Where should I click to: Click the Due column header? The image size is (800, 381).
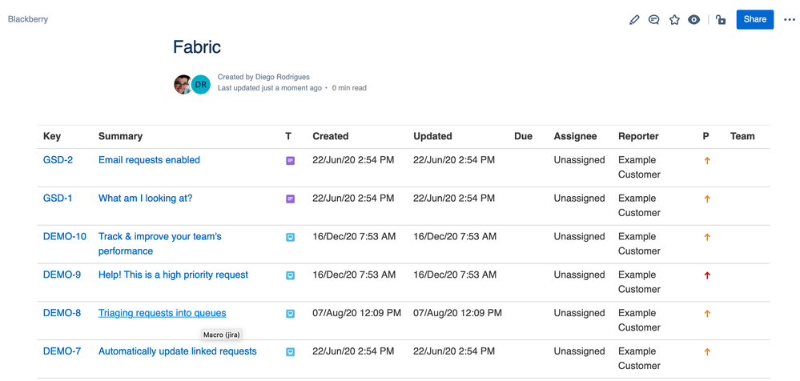523,136
